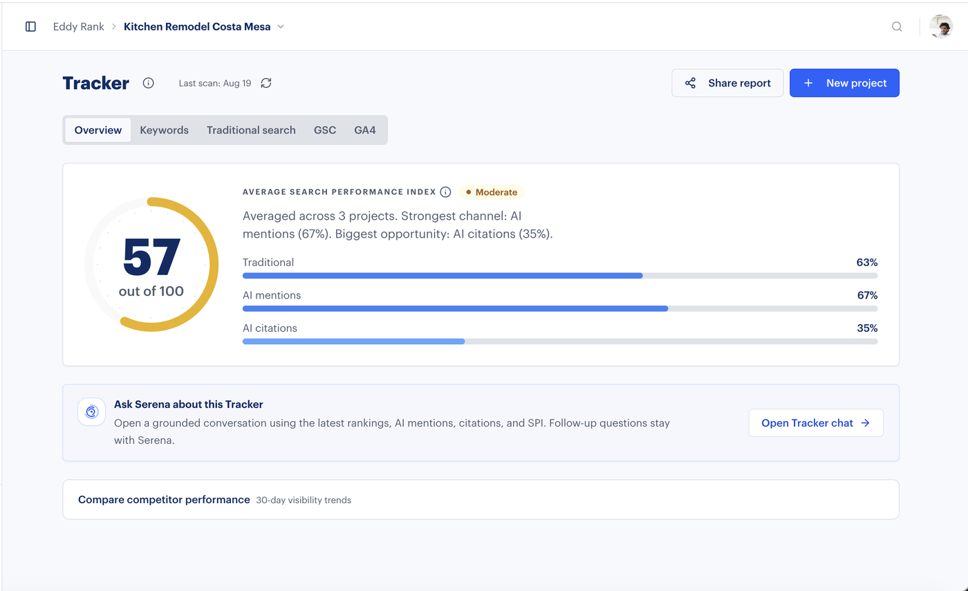Screen dimensions: 968x591
Task: Switch to the Keywords tab
Action: click(164, 130)
